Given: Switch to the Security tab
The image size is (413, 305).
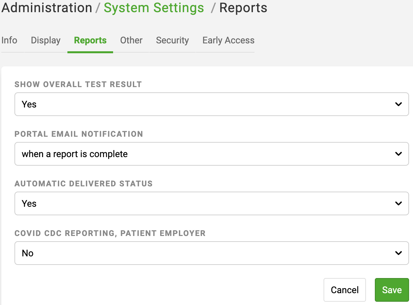Looking at the screenshot, I should coord(172,40).
